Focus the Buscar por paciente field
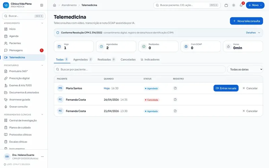Viewport: 269px width, 168px height. 140,70
